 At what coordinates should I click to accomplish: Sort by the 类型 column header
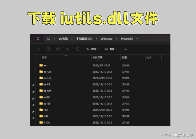[125, 58]
